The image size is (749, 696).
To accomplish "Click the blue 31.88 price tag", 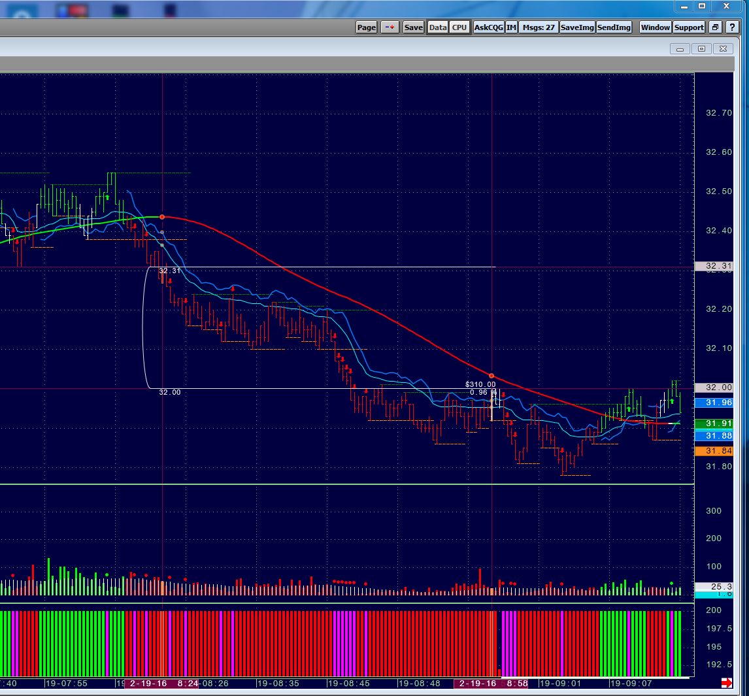I will pyautogui.click(x=714, y=436).
